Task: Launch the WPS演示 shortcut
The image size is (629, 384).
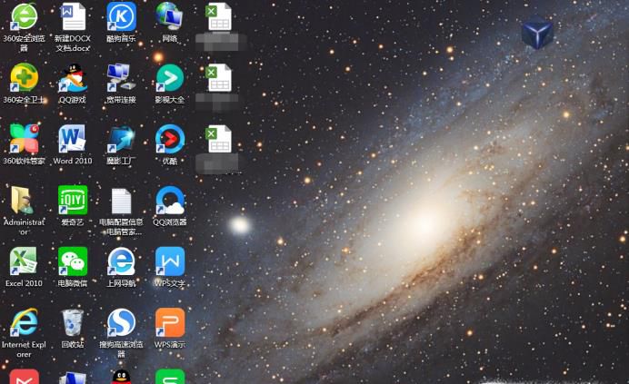Action: coord(170,322)
